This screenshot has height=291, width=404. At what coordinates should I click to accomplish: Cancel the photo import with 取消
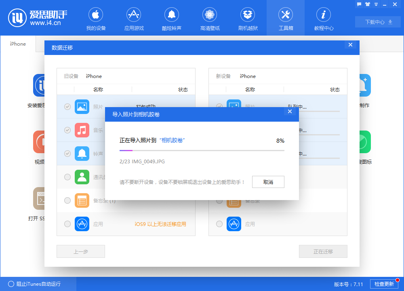click(x=268, y=182)
